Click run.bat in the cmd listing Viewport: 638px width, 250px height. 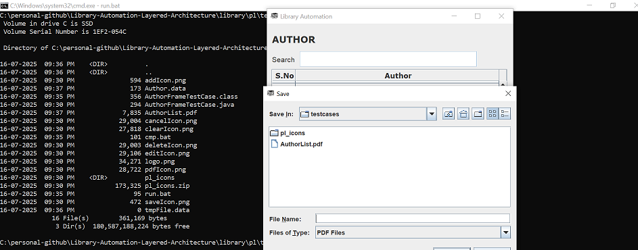[x=158, y=194]
